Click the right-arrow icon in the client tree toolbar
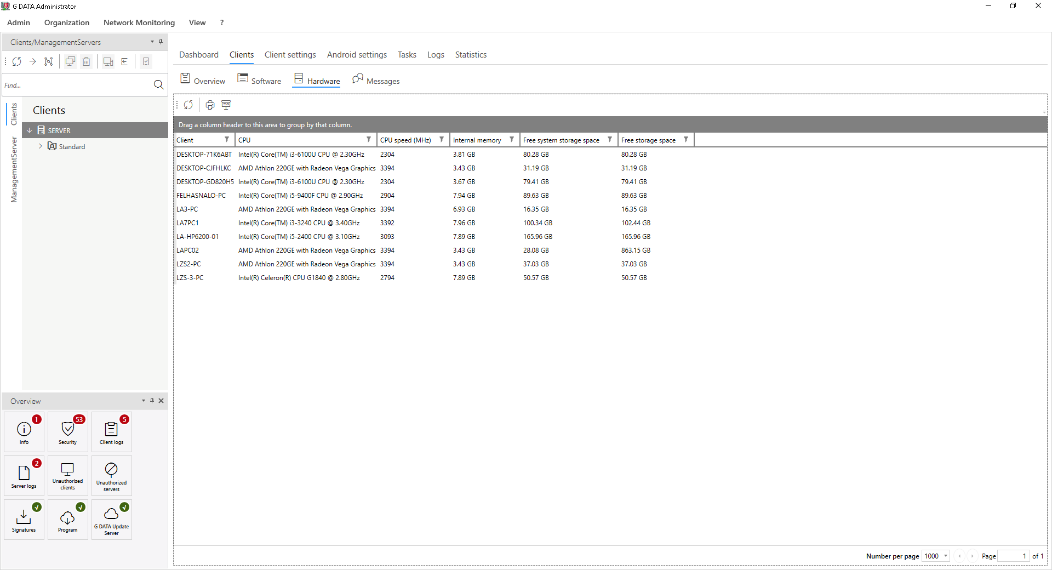Screen dimensions: 1052x570 (x=33, y=61)
